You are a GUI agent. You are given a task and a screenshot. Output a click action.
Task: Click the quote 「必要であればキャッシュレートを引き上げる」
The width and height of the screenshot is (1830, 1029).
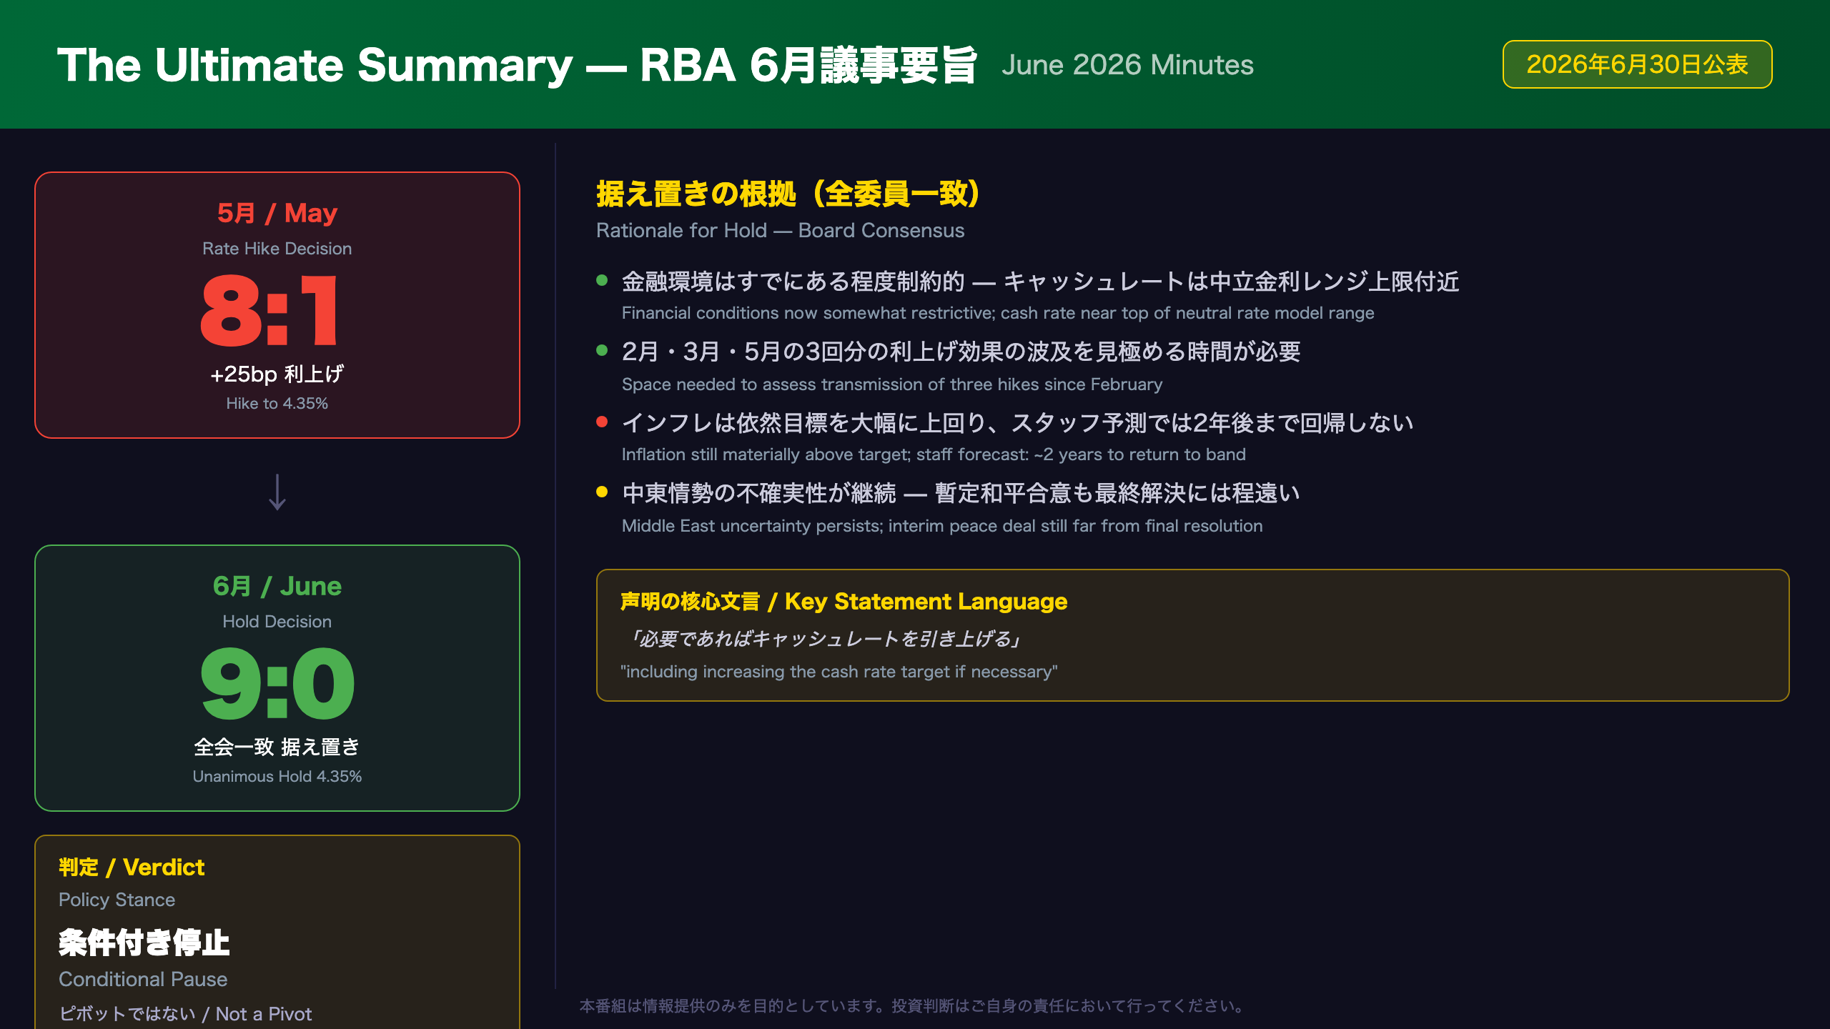click(824, 638)
